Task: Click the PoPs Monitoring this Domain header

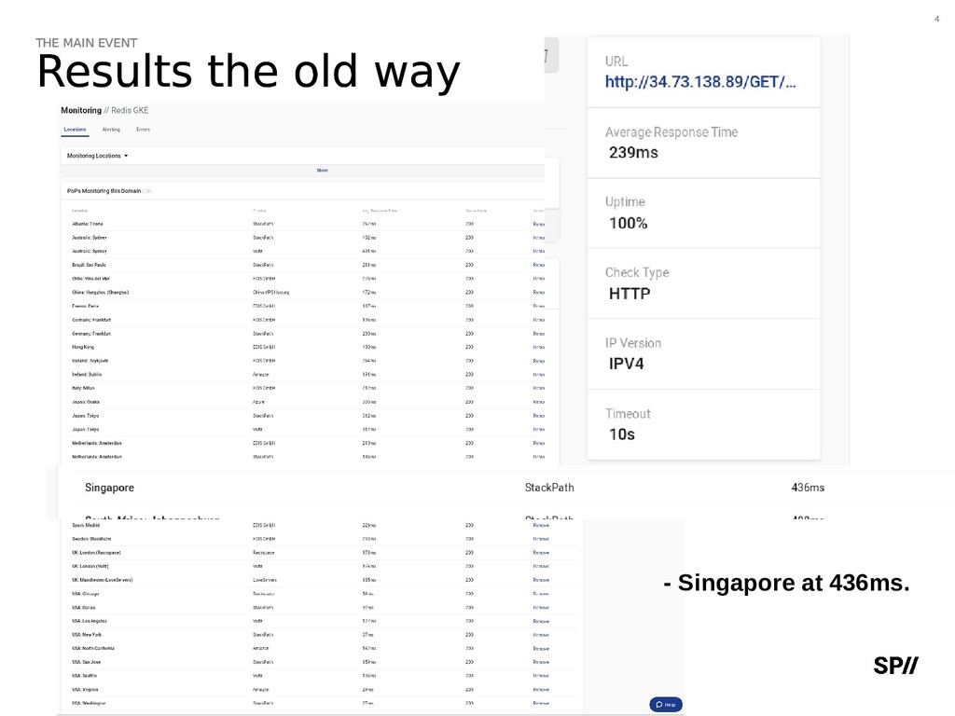Action: tap(104, 191)
